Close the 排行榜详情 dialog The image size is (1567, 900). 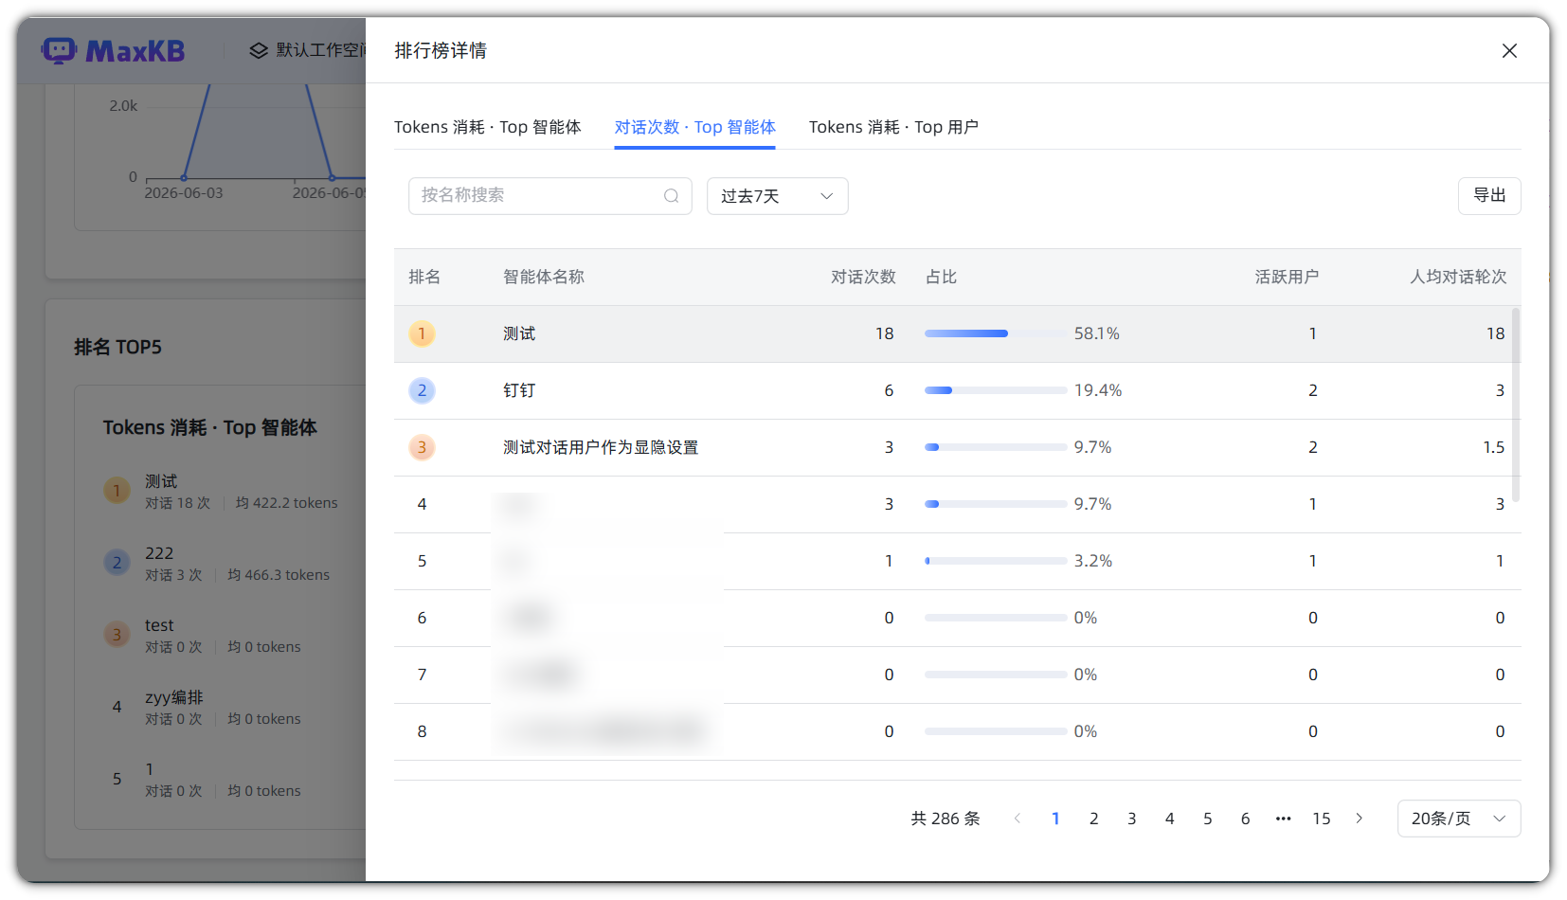1509,50
